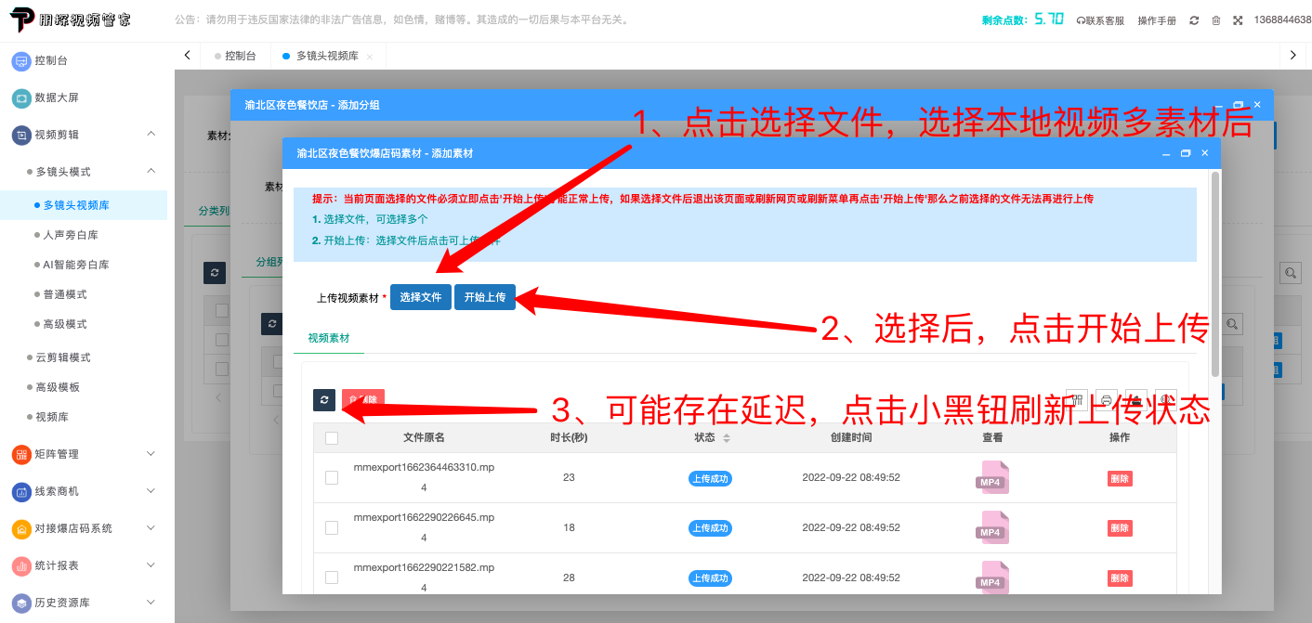Image resolution: width=1312 pixels, height=623 pixels.
Task: Click the 时长(秒) column header
Action: coord(569,437)
